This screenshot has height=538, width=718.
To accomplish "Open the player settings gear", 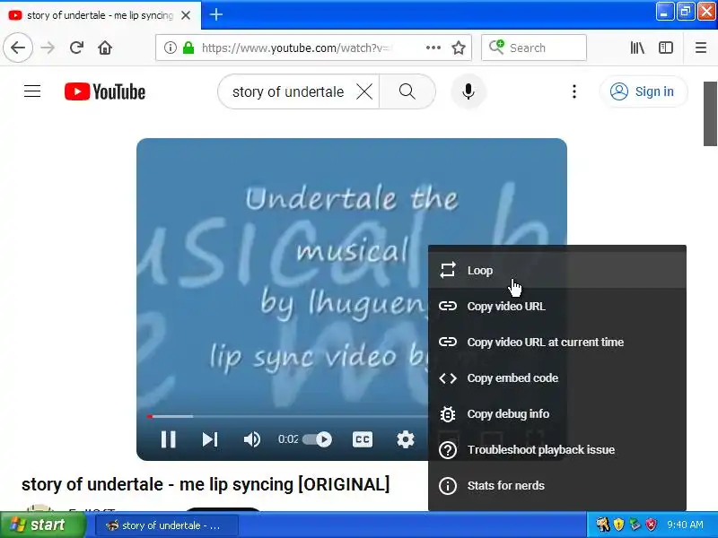I will click(406, 439).
